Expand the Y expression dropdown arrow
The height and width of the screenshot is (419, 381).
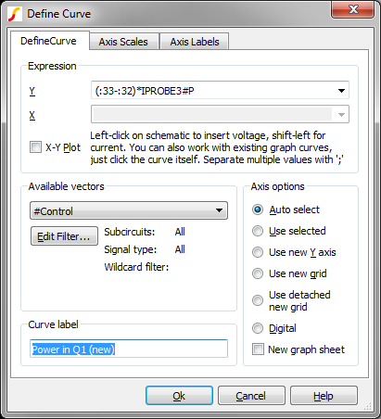(341, 91)
